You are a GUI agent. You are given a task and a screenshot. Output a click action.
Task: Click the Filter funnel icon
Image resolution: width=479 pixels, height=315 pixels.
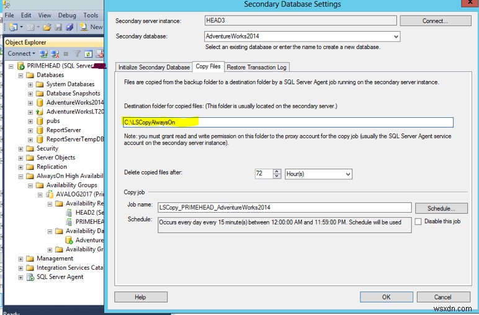tap(77, 54)
